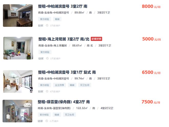Click the clock icon beside 今天维护
The image size is (169, 127).
(x=47, y=121)
